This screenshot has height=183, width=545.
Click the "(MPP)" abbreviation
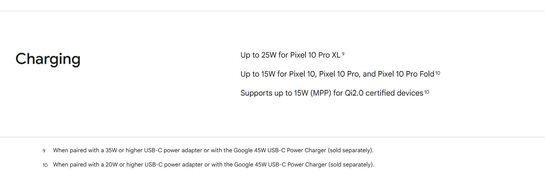click(x=321, y=93)
